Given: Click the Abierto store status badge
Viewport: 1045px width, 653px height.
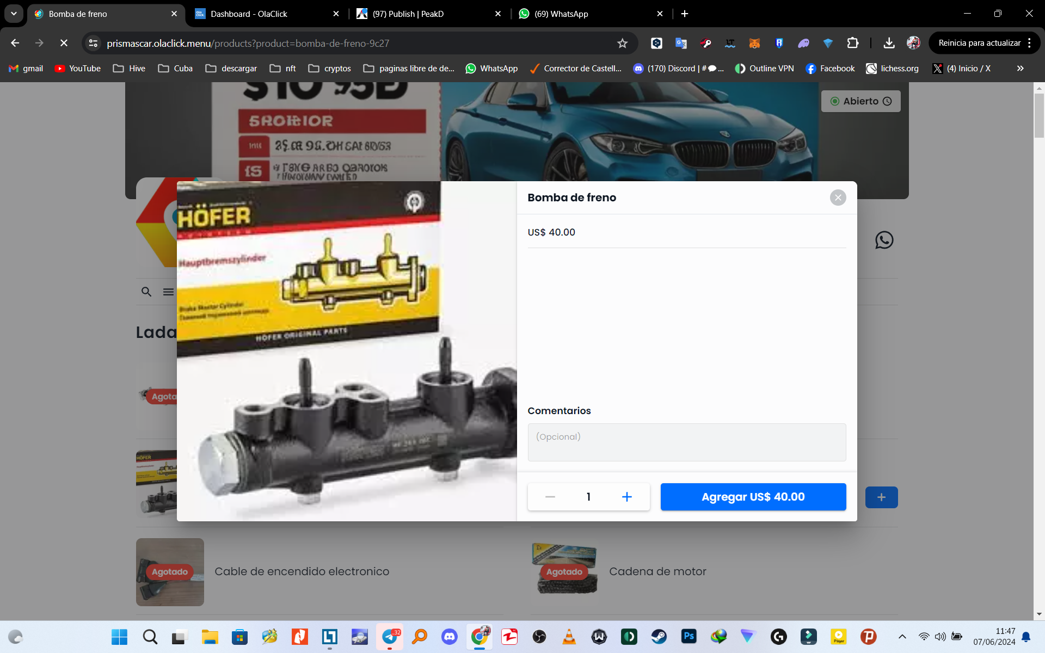Looking at the screenshot, I should [860, 101].
